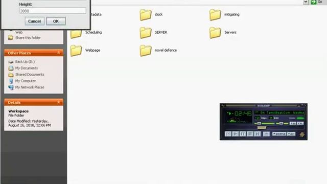Click the Height input field
Screen dimensions: 327x184
(x=53, y=11)
